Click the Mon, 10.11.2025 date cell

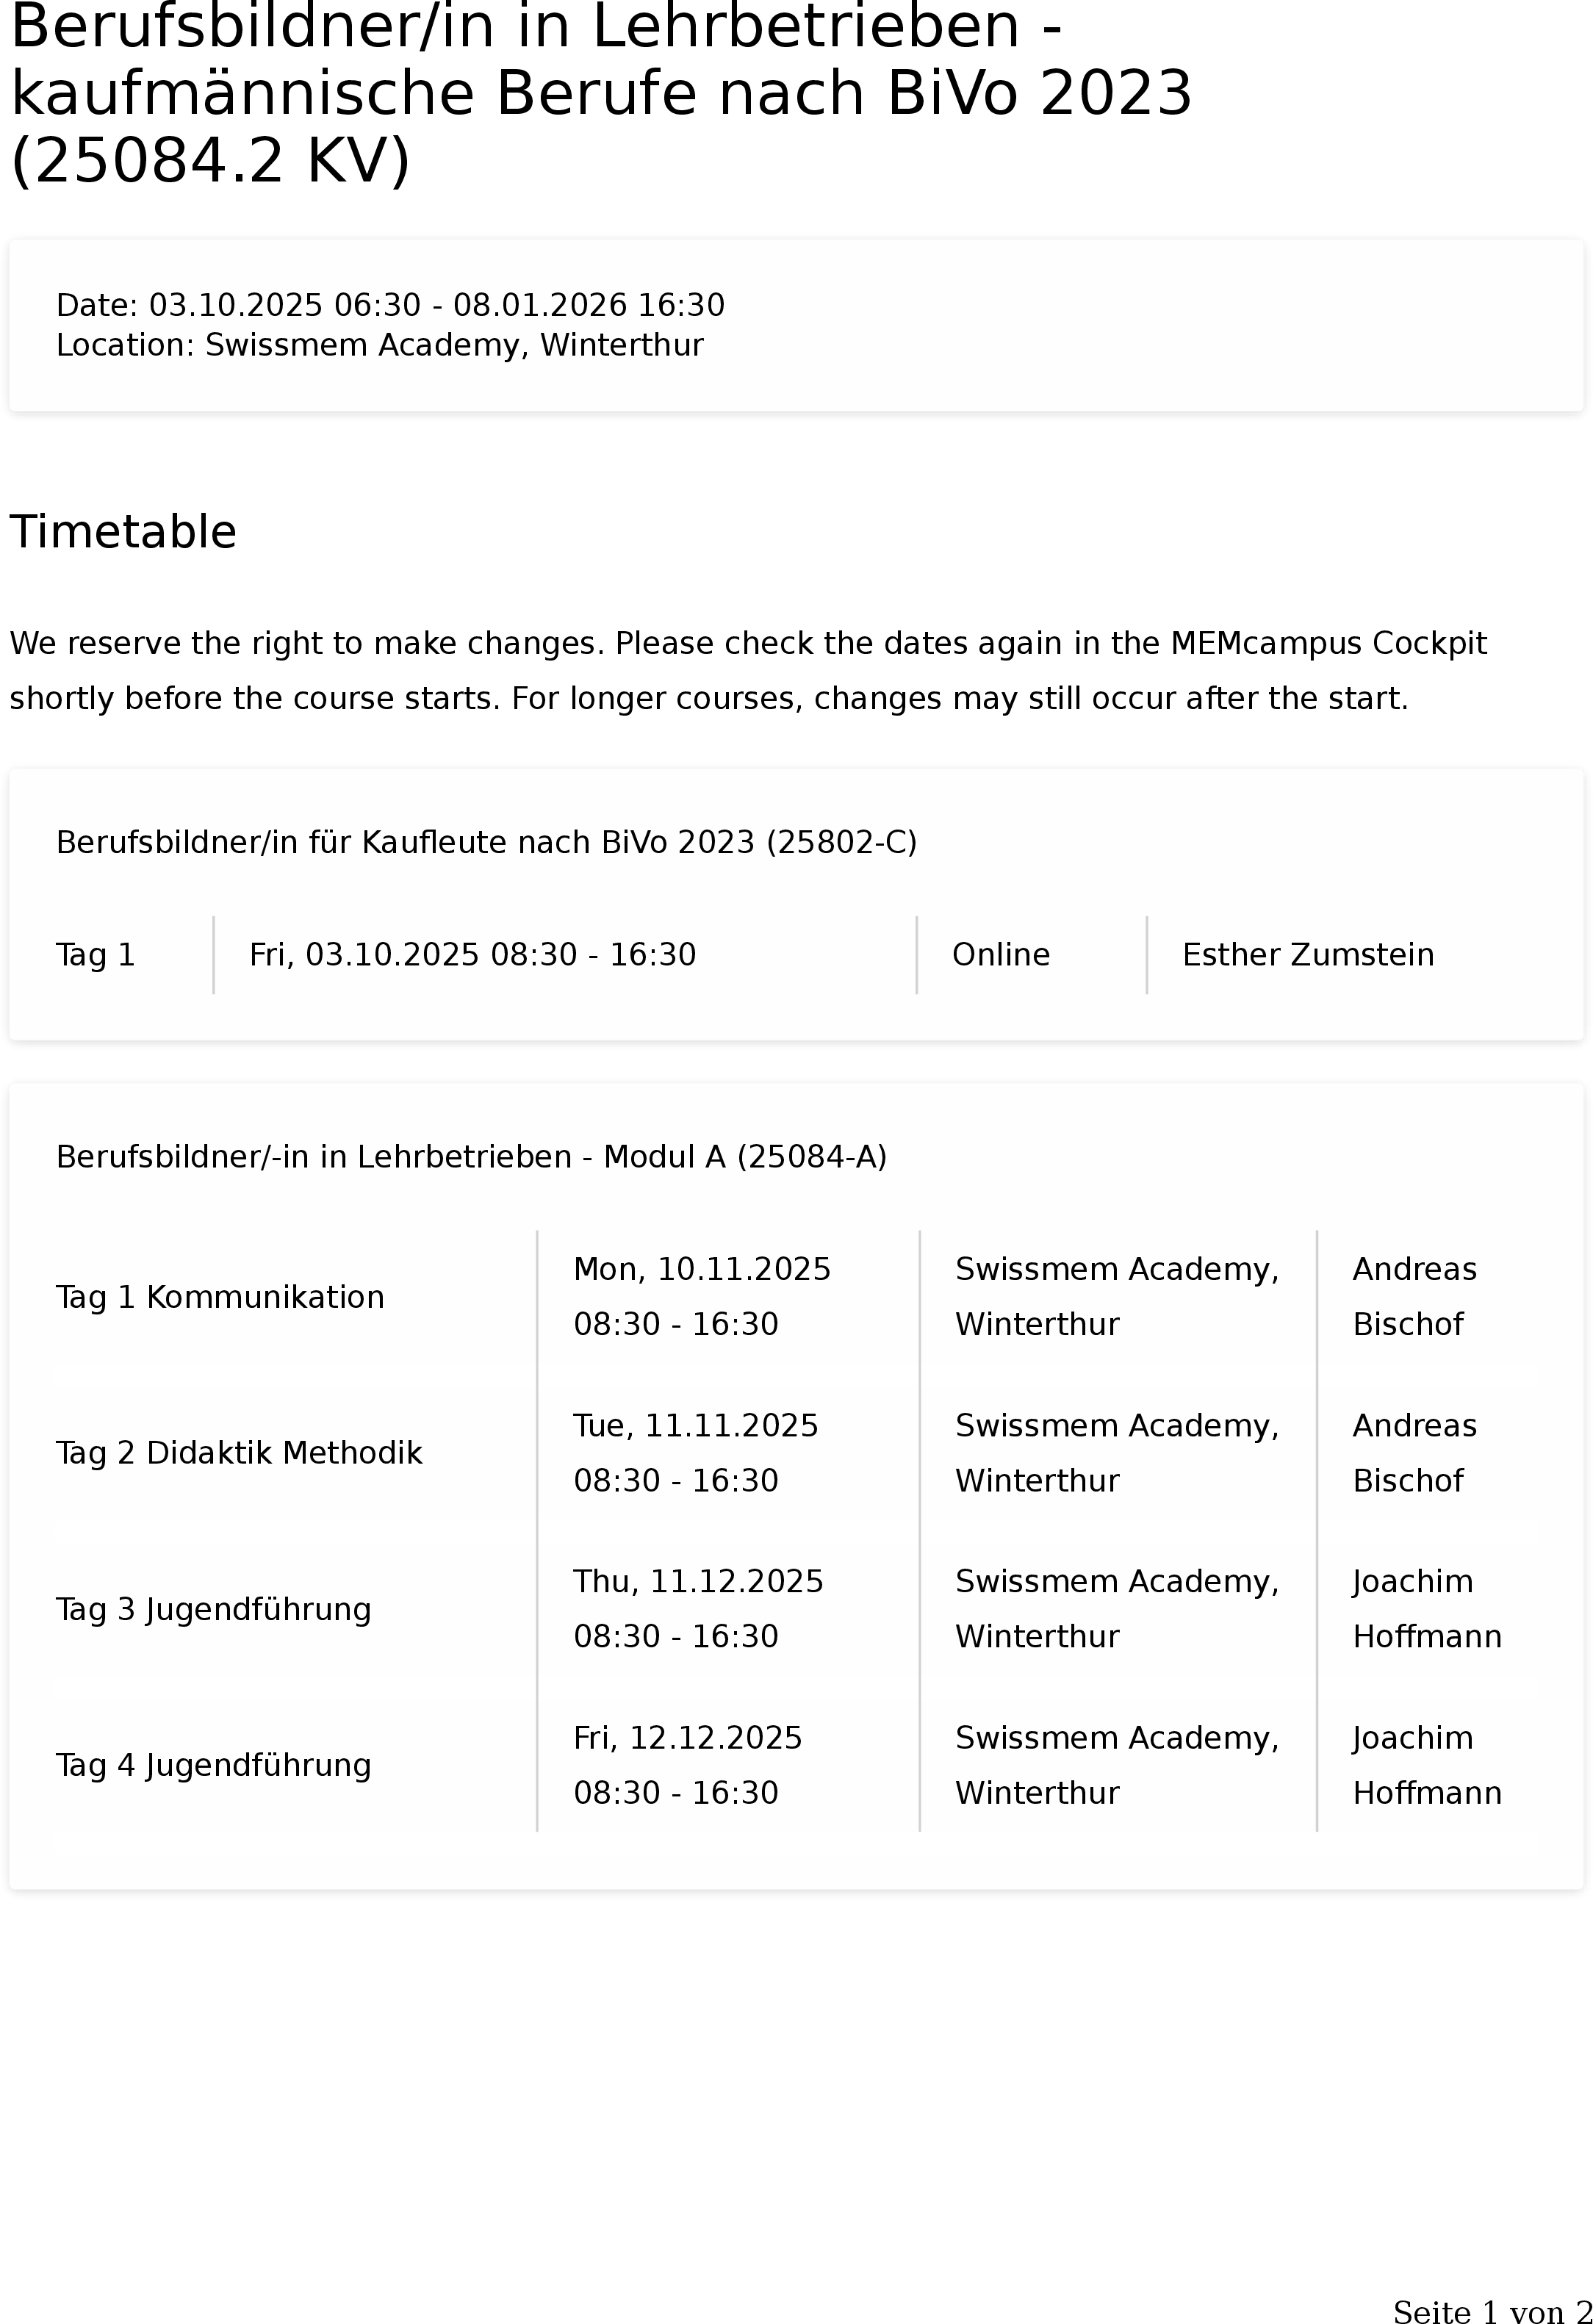coord(702,1297)
